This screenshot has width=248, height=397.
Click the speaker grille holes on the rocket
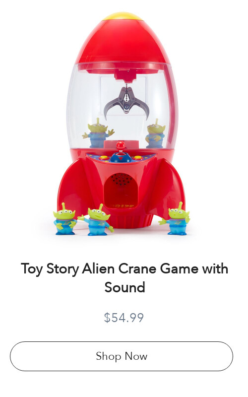tap(121, 181)
